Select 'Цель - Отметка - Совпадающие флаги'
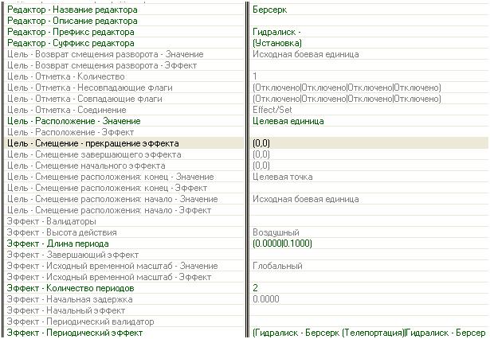 84,99
